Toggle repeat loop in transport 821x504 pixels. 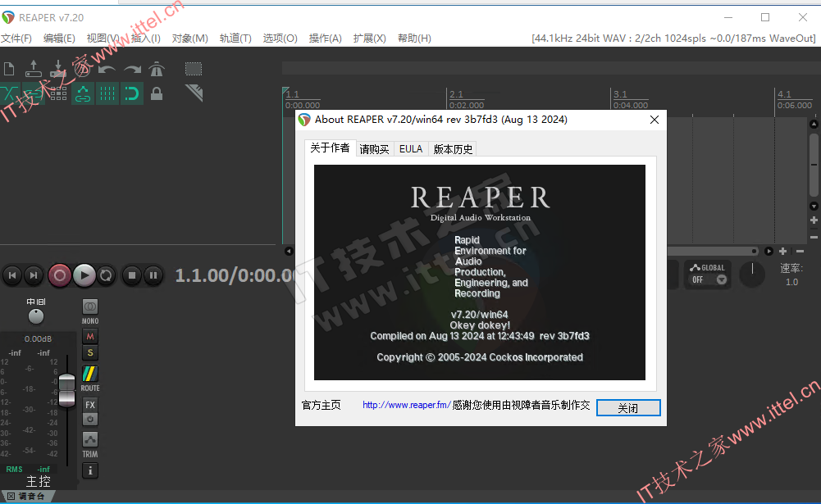tap(106, 275)
